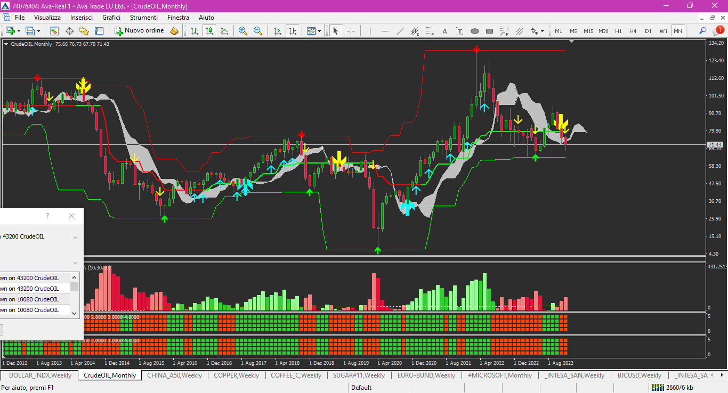Select the parallel lines pitchfork tool
Viewport: 728px width, 393px height.
(x=519, y=31)
